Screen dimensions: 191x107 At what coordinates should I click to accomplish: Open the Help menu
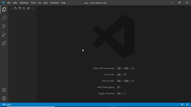click(x=63, y=3)
